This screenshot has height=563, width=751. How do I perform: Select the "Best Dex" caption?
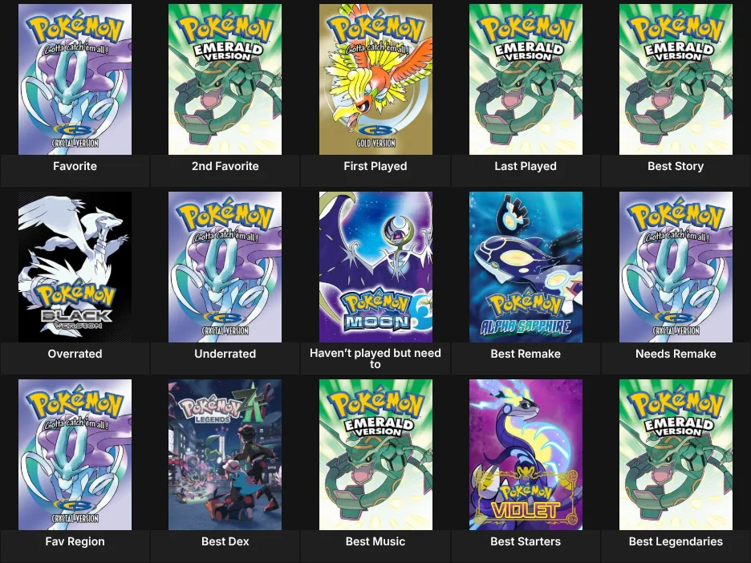[x=225, y=541]
